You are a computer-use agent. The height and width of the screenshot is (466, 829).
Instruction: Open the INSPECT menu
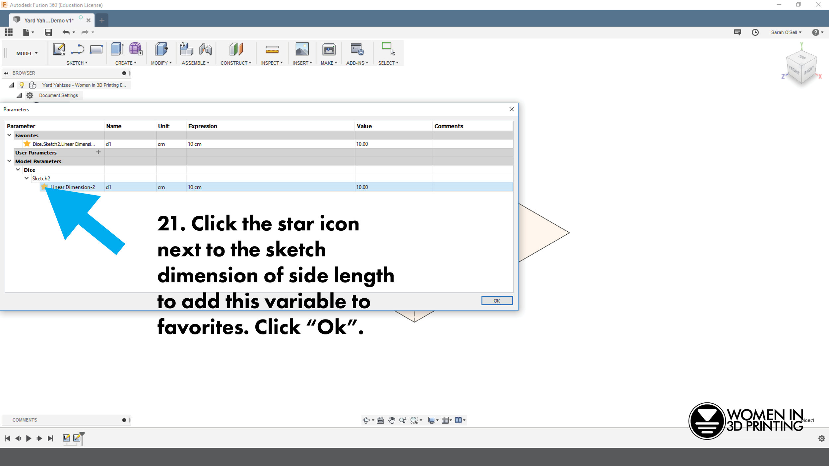point(272,63)
